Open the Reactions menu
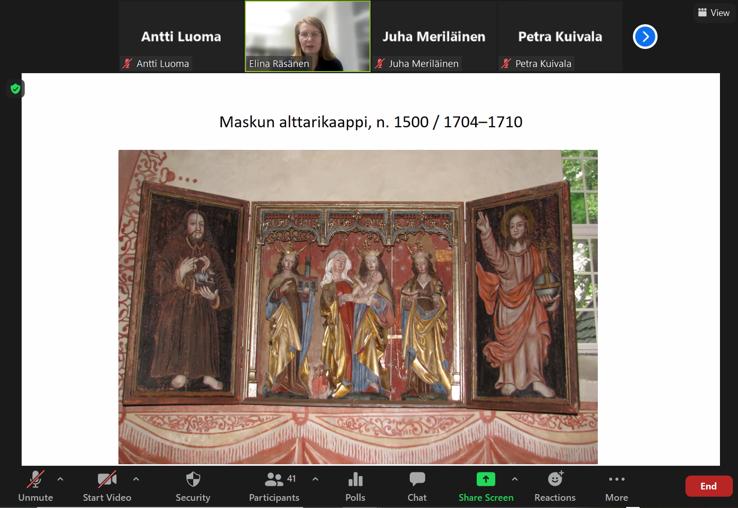The image size is (738, 508). [555, 486]
